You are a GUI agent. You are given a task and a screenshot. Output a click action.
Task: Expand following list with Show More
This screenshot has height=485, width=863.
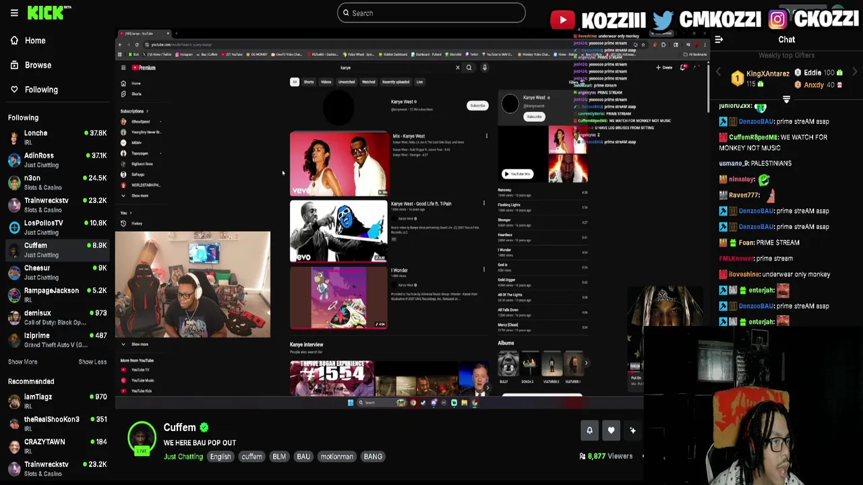pos(22,362)
